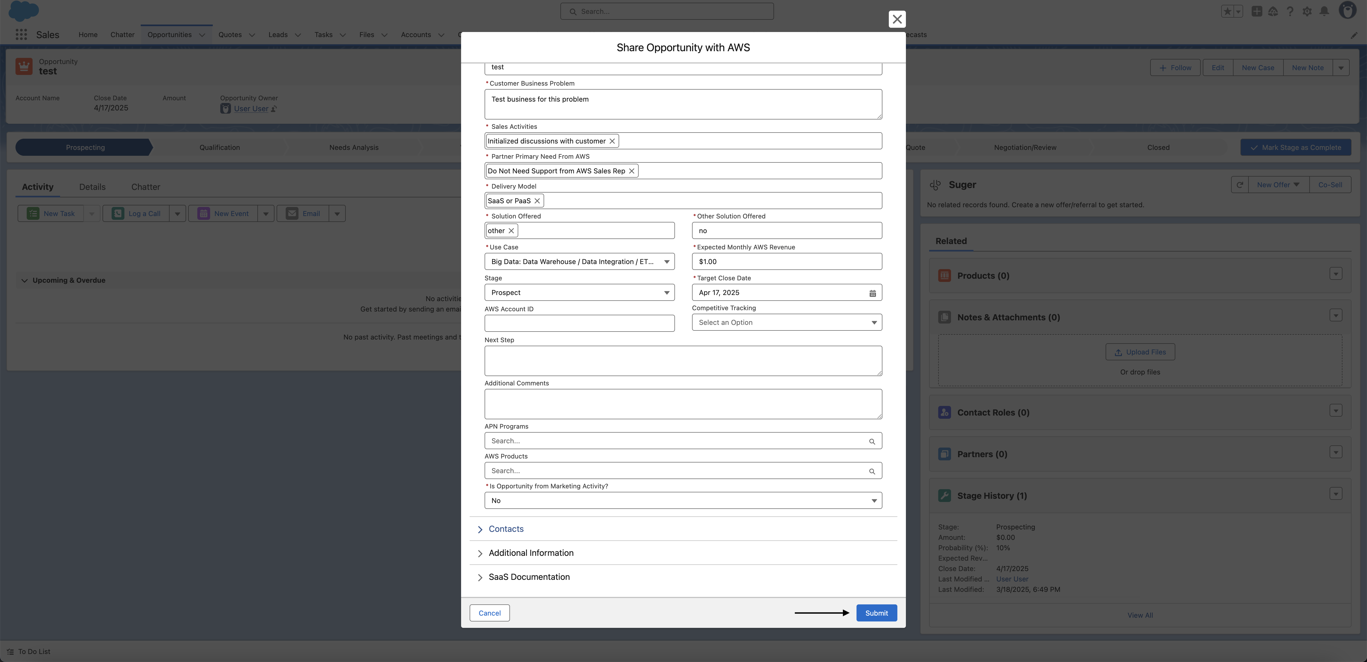Click into the AWS Account ID field

coord(579,323)
